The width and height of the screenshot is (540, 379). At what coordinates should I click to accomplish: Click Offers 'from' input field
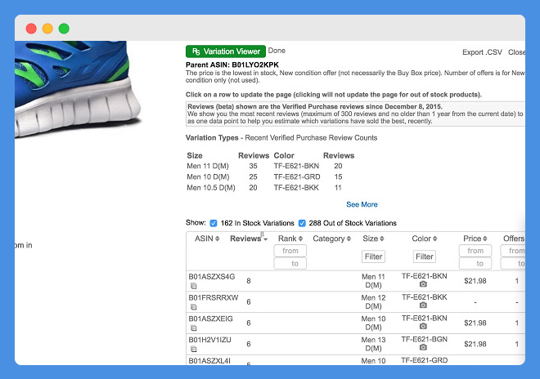pos(513,251)
